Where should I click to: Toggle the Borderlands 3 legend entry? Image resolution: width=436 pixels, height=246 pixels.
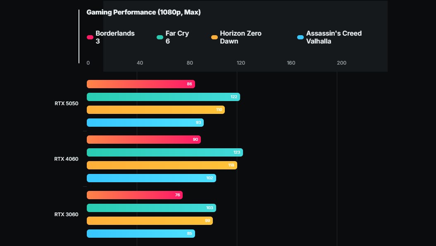click(x=111, y=37)
